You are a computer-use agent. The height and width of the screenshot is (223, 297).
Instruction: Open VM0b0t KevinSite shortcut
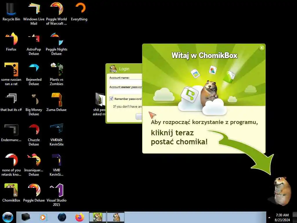57,134
